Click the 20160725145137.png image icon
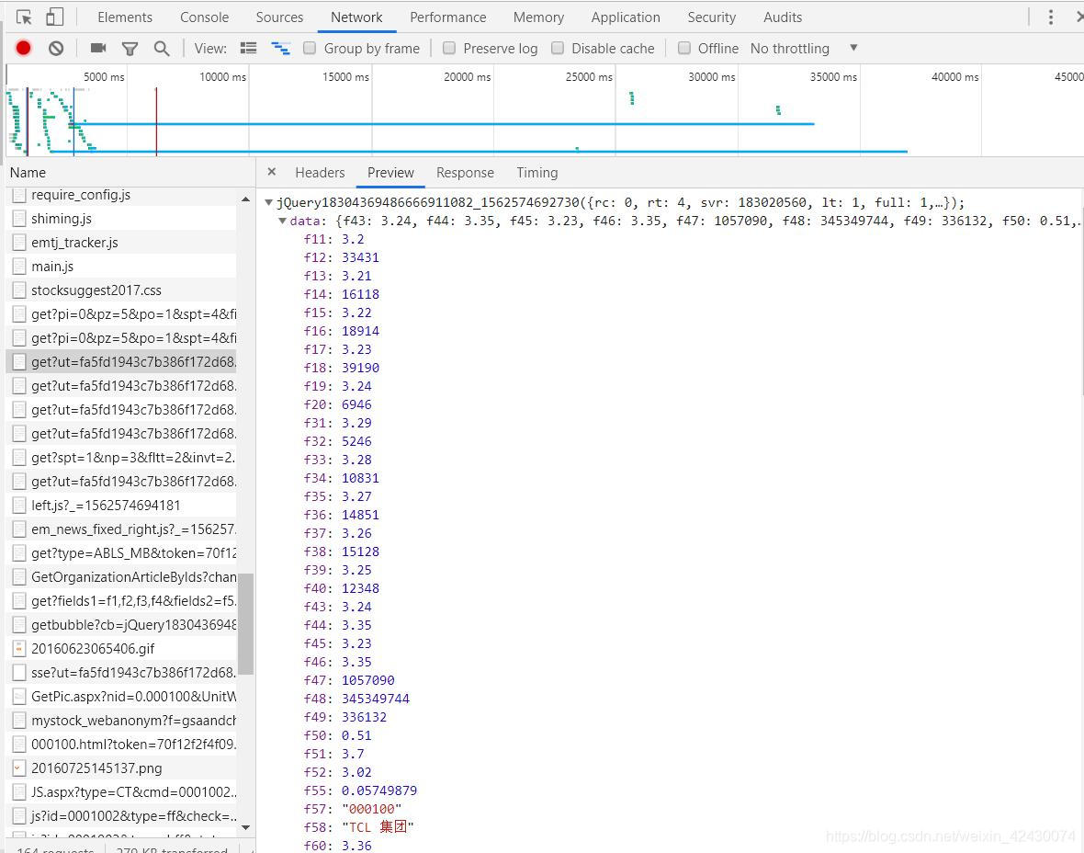This screenshot has height=853, width=1084. pyautogui.click(x=19, y=768)
